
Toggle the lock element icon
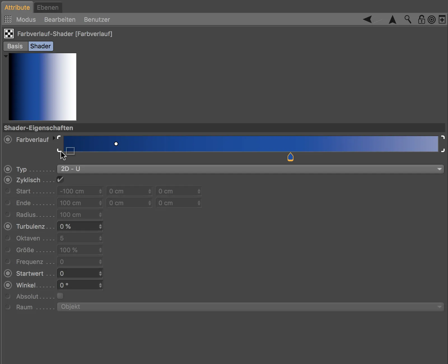[421, 19]
